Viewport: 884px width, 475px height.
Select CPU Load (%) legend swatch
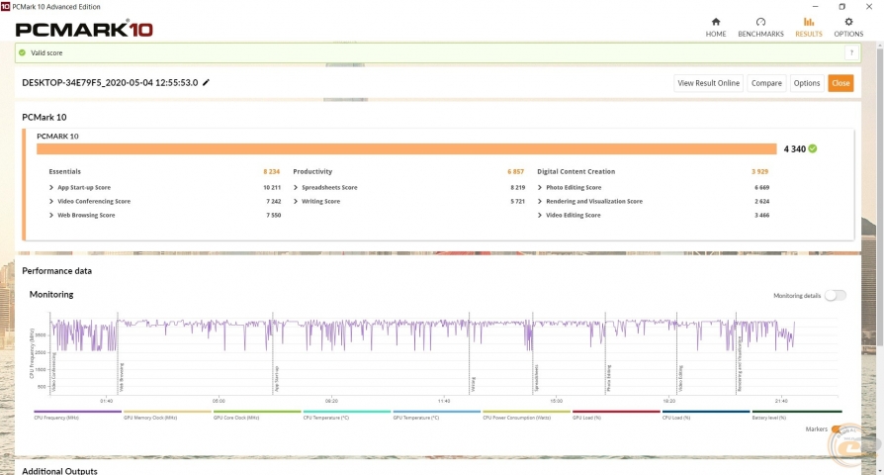pos(706,412)
